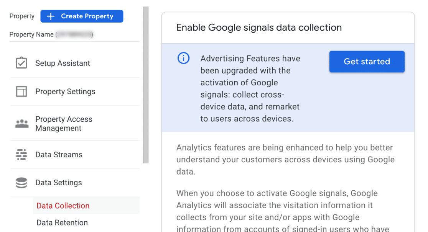Click the Advertising Features banner text
This screenshot has height=232, width=428.
coord(251,88)
